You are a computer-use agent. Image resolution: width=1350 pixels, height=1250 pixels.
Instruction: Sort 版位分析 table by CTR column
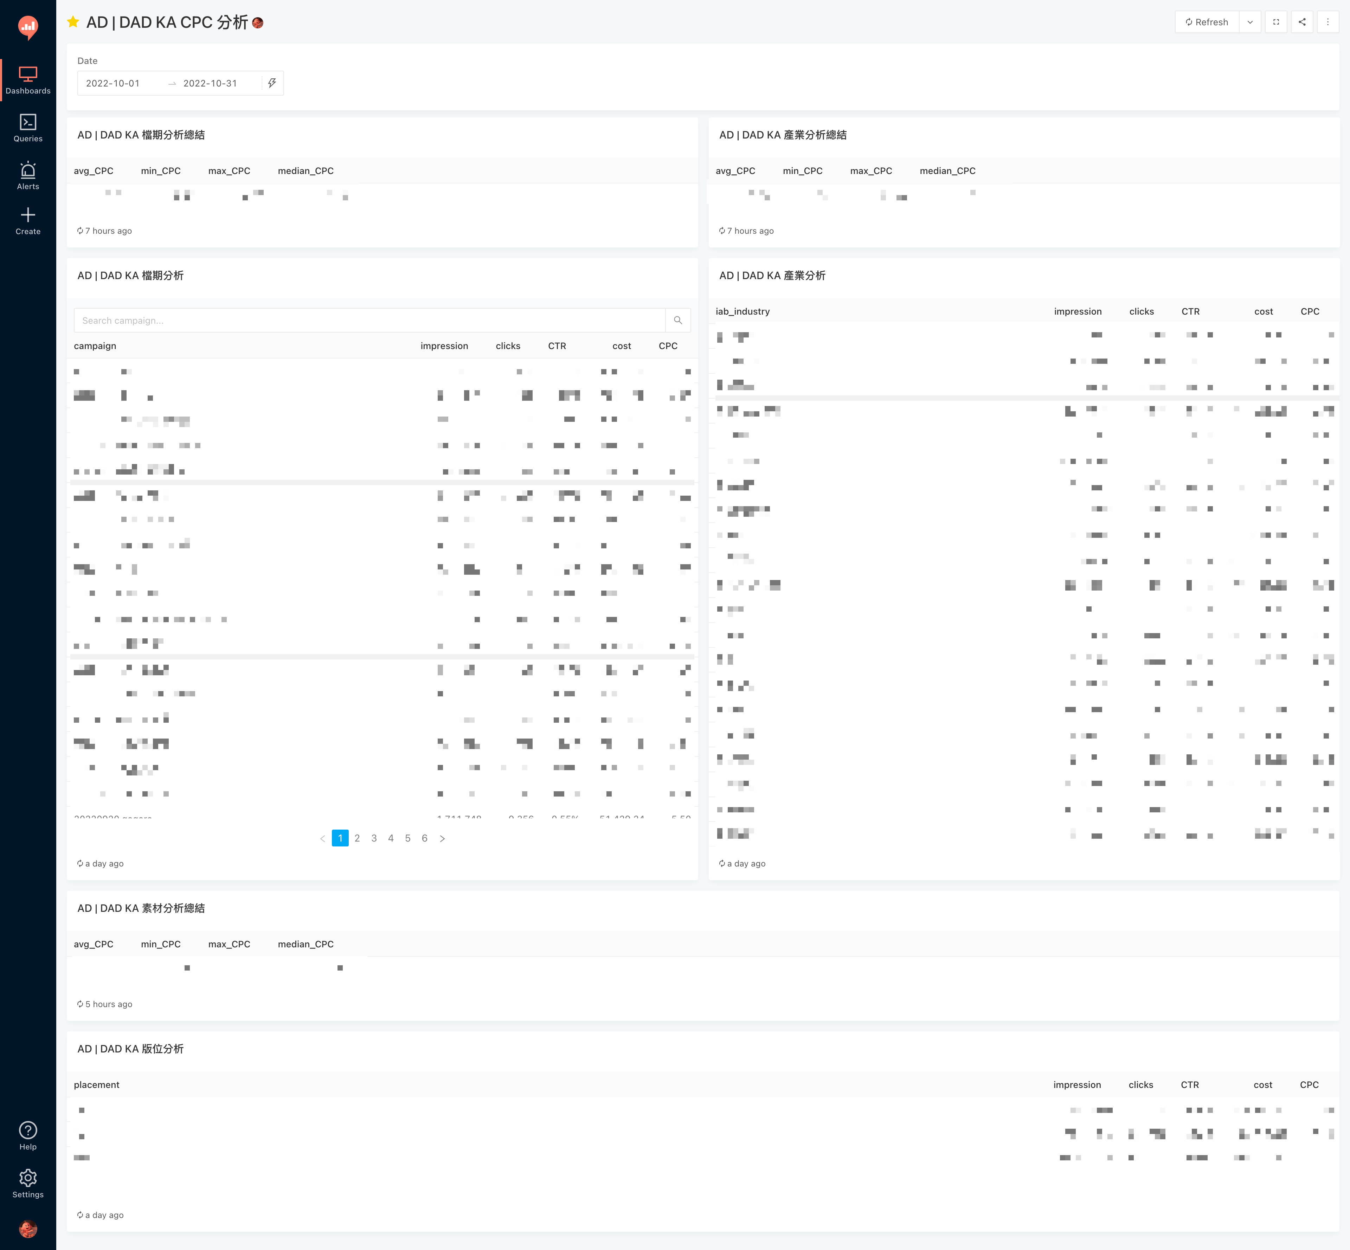[1190, 1085]
